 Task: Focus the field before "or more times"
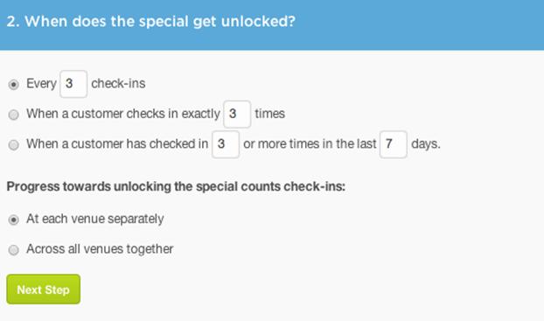[x=226, y=144]
